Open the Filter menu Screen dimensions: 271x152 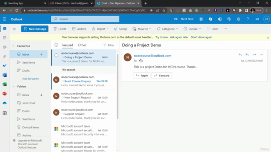click(108, 45)
